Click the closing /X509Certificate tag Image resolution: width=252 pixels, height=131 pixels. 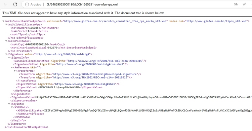(30, 114)
